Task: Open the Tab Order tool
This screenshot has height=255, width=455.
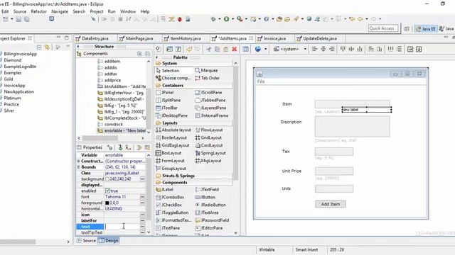Action: pyautogui.click(x=208, y=78)
